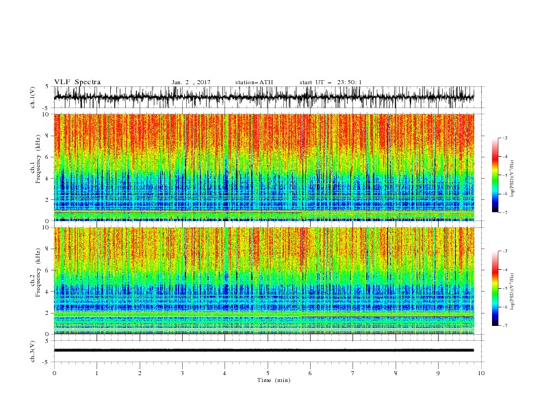Click the "VLF Spectra" plot title
The width and height of the screenshot is (542, 419).
[x=77, y=82]
